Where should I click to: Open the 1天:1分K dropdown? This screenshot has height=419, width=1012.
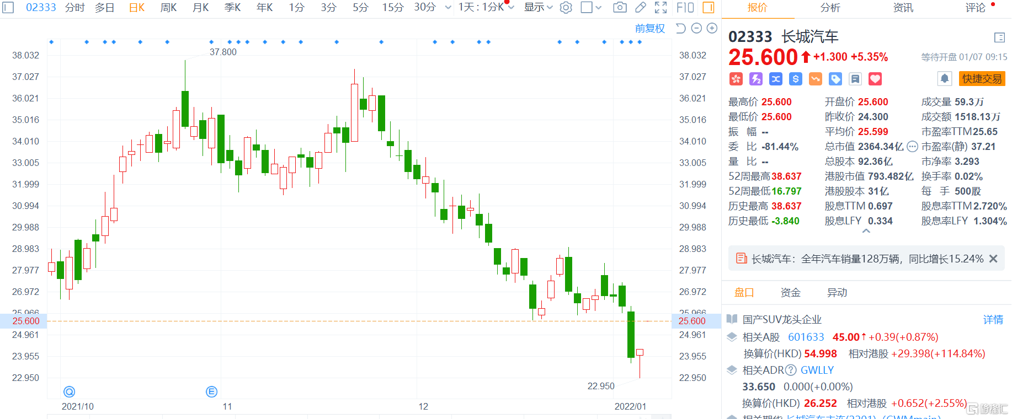pyautogui.click(x=486, y=7)
